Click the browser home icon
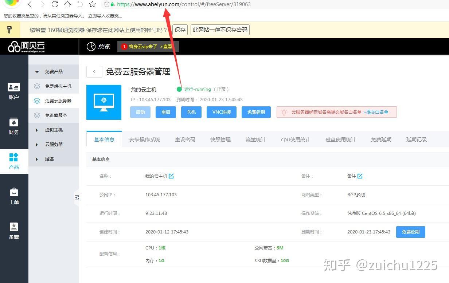 [x=67, y=4]
